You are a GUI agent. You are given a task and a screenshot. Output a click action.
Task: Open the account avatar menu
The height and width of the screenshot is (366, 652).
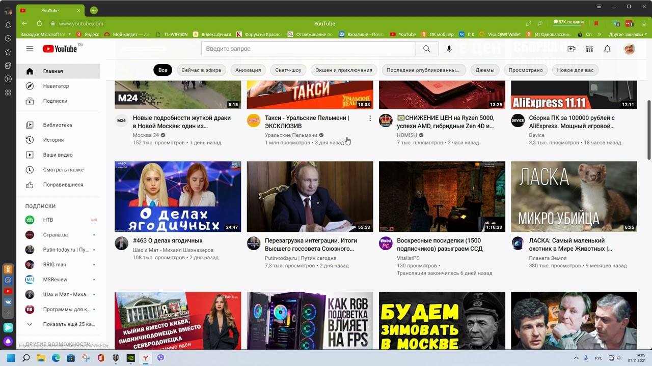click(630, 49)
